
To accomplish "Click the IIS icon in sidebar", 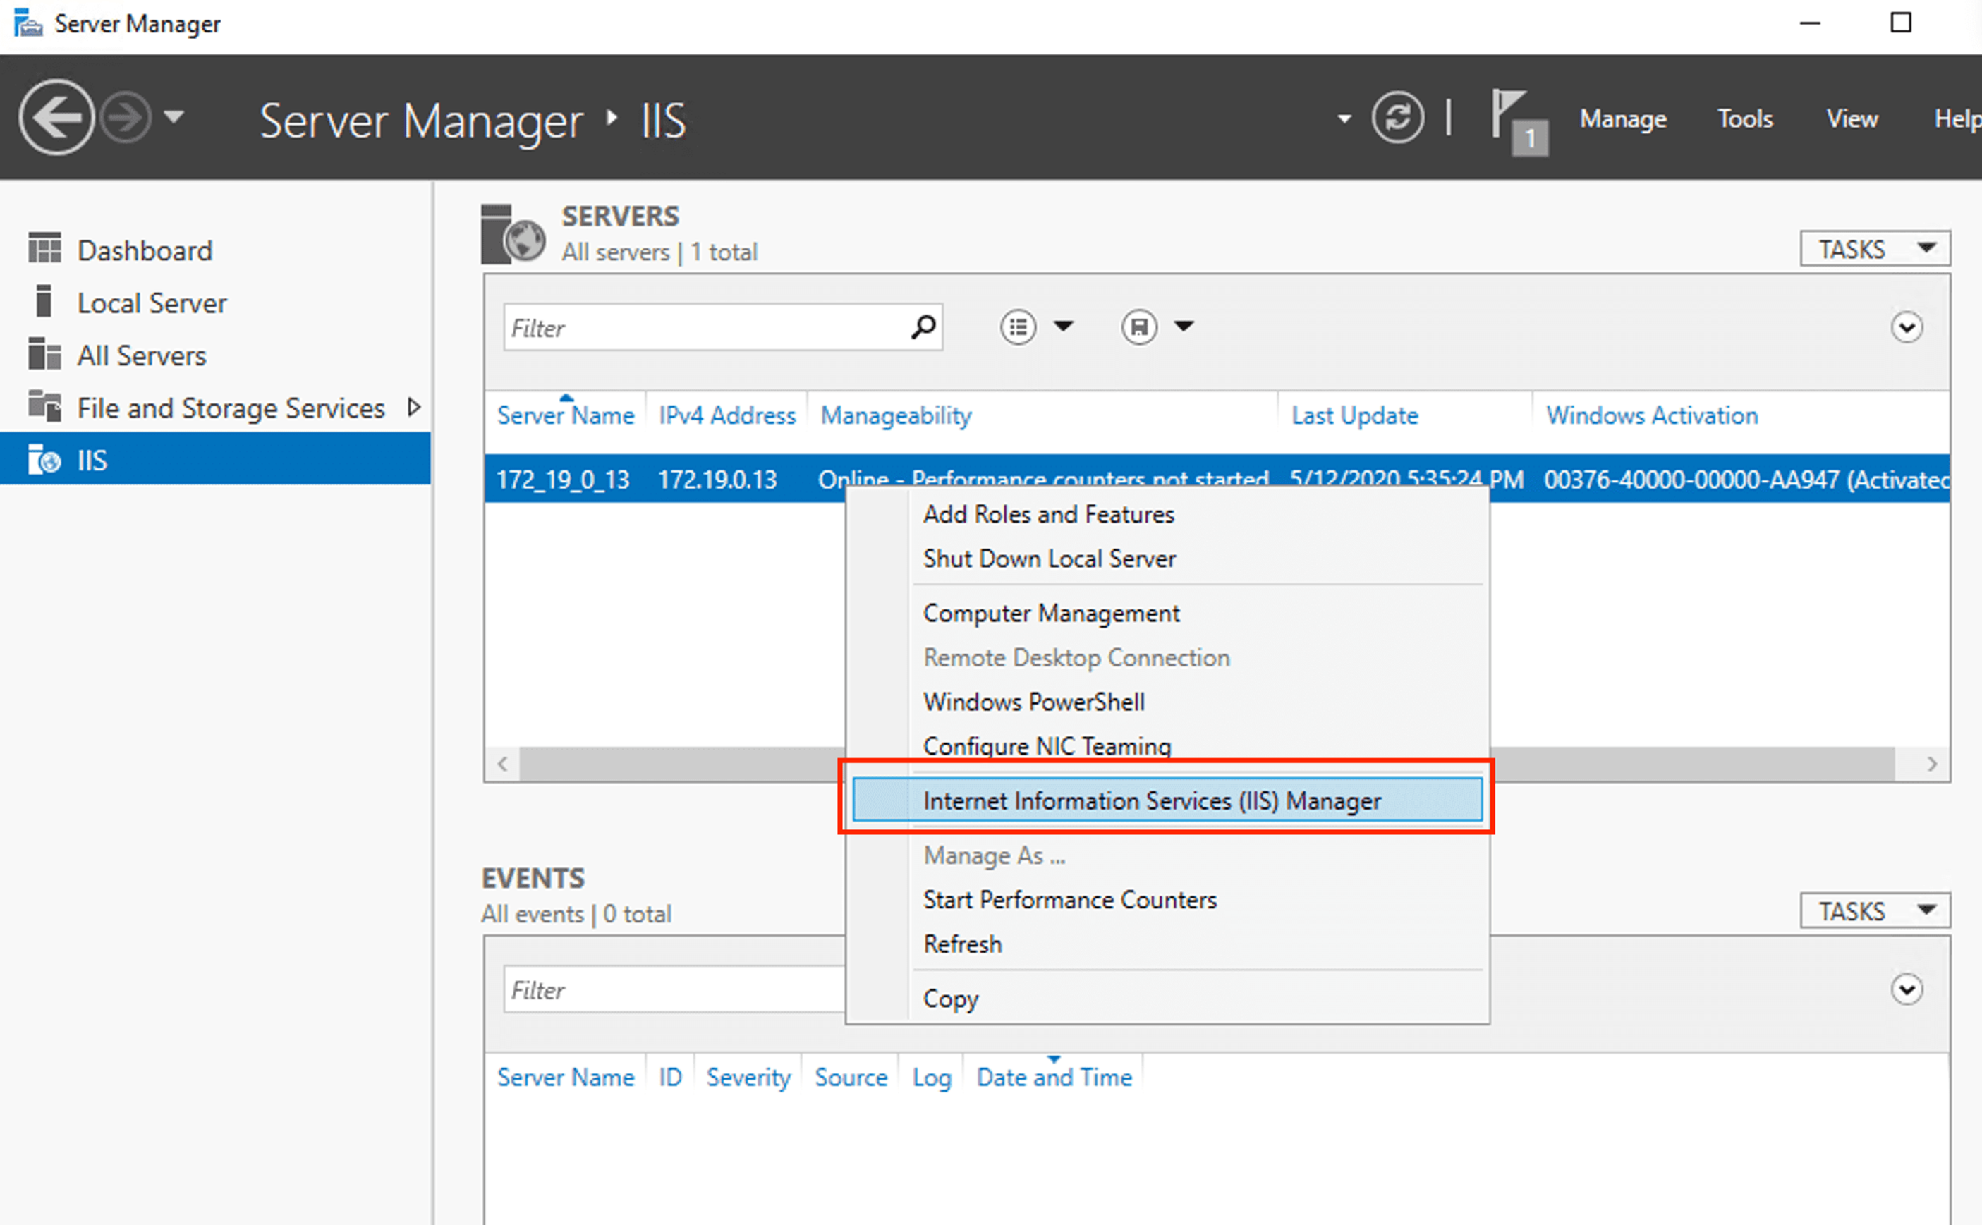I will click(44, 459).
